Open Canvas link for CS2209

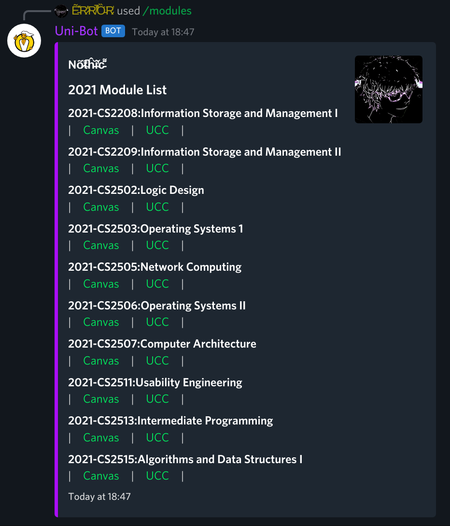(x=101, y=168)
